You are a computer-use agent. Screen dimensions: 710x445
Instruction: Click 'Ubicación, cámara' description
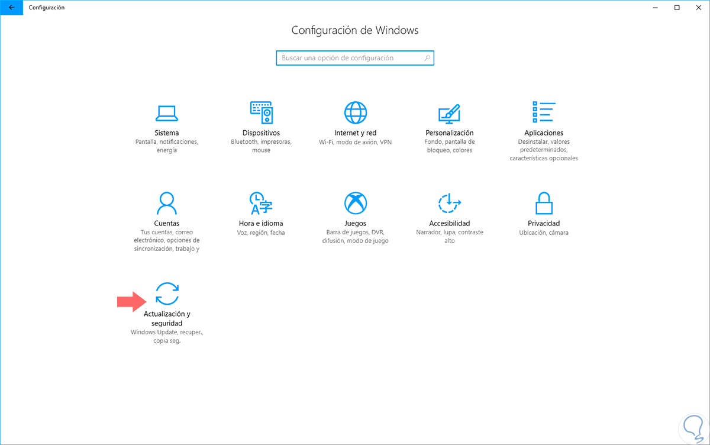544,233
